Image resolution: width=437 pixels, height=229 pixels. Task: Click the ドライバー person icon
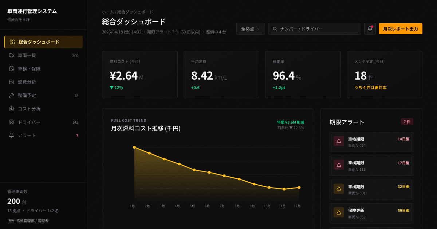[12, 122]
